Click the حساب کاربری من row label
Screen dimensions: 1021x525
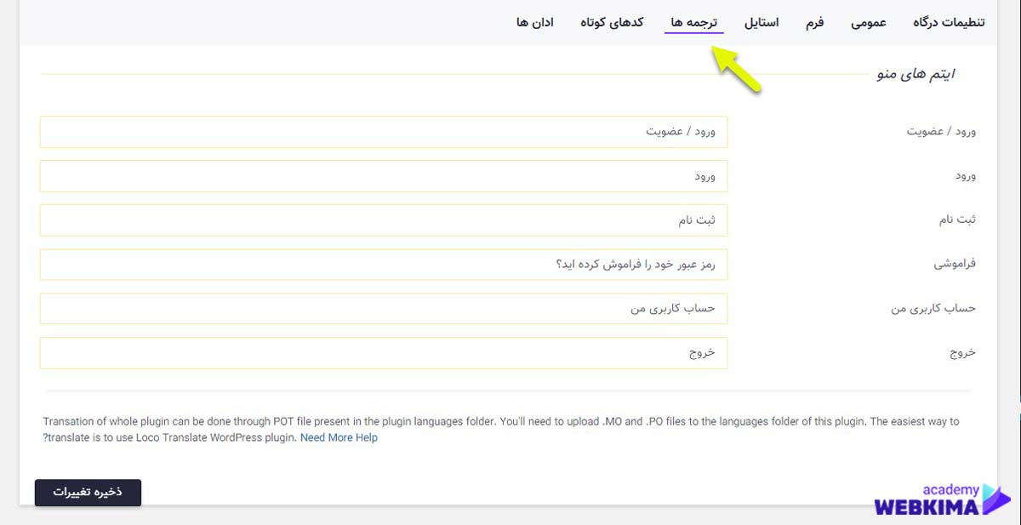click(x=933, y=309)
